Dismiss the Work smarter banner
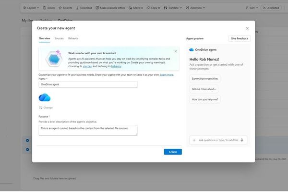 click(x=176, y=51)
